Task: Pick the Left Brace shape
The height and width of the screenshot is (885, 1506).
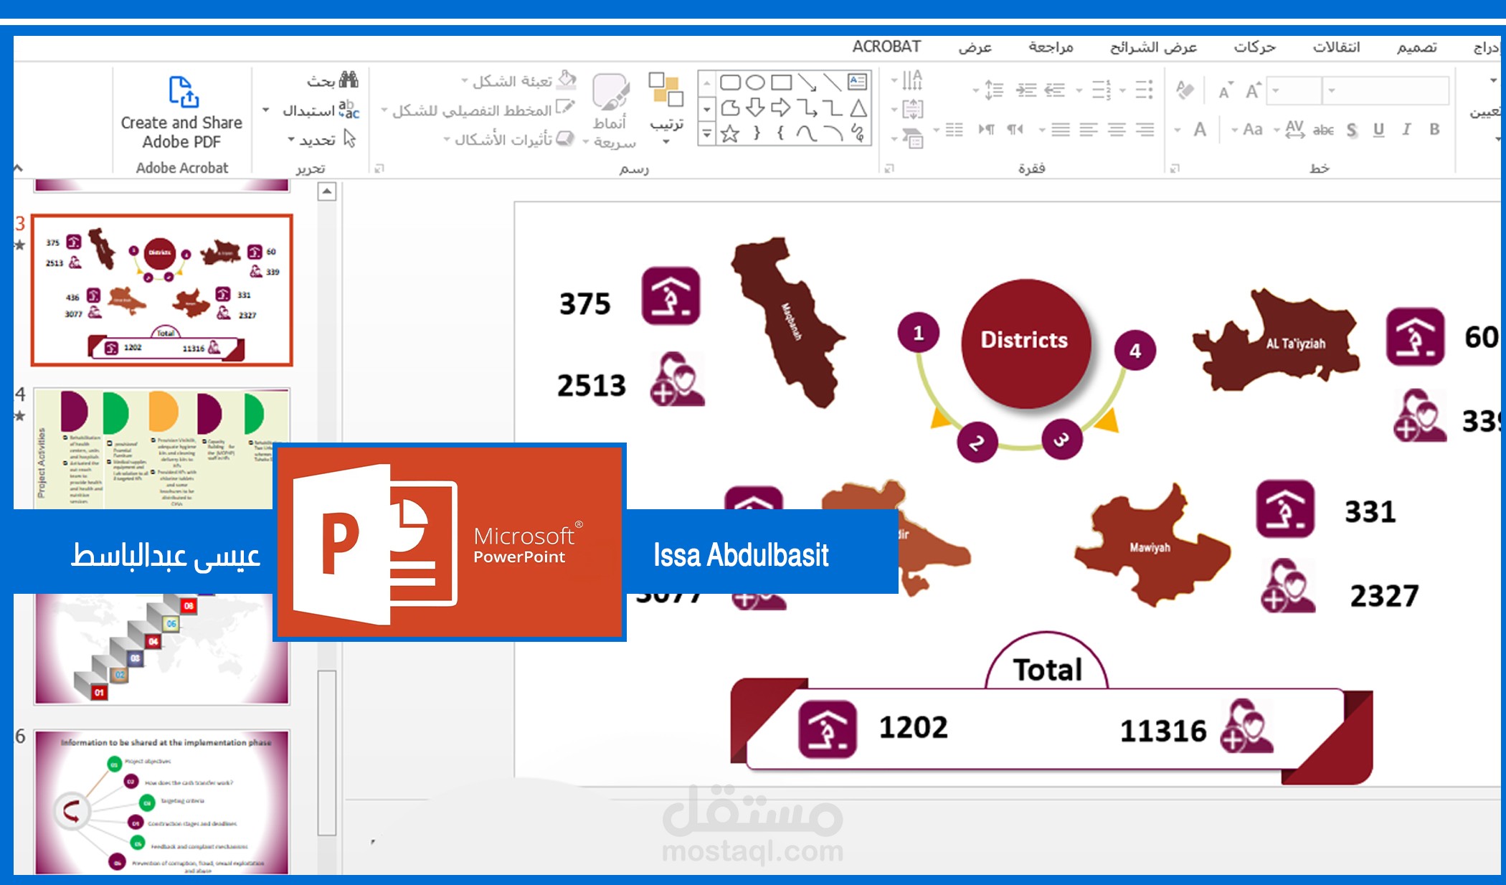Action: 781,133
